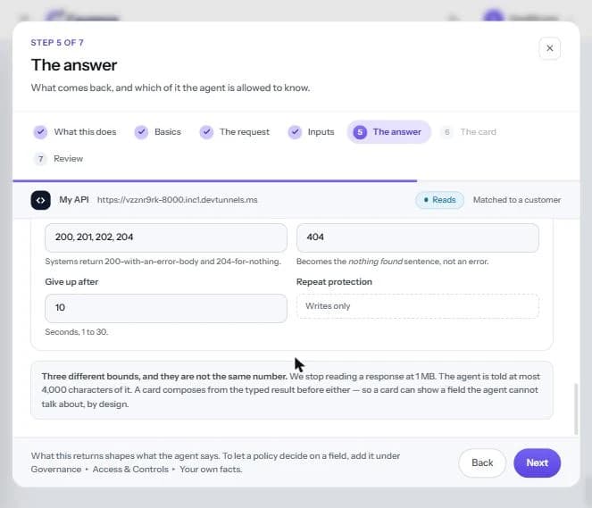Click the My API code brackets icon
This screenshot has height=508, width=592.
[40, 200]
